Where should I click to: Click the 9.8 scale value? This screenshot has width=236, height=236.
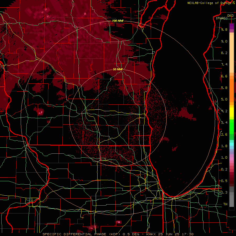tap(224, 30)
